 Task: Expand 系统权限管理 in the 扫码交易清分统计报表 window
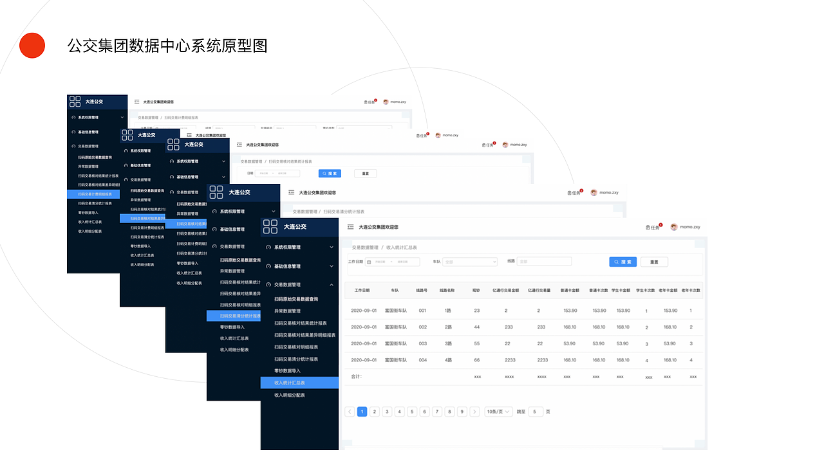(274, 211)
